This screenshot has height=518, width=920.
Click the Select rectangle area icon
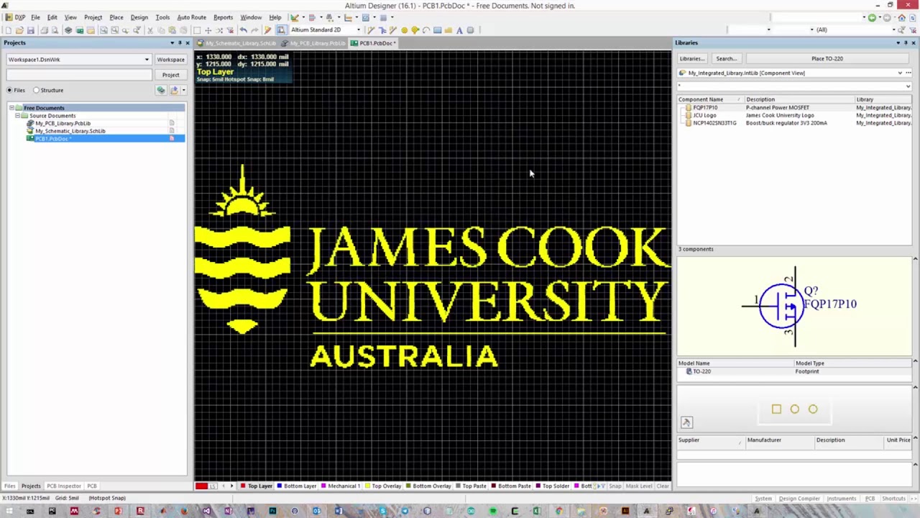pos(196,30)
